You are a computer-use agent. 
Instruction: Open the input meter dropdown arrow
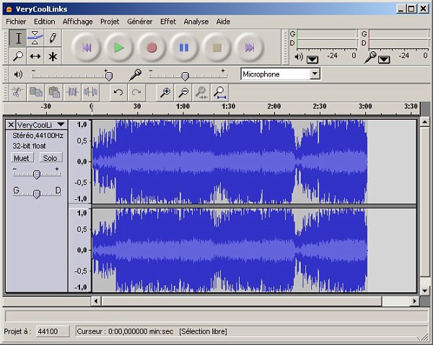coord(384,59)
